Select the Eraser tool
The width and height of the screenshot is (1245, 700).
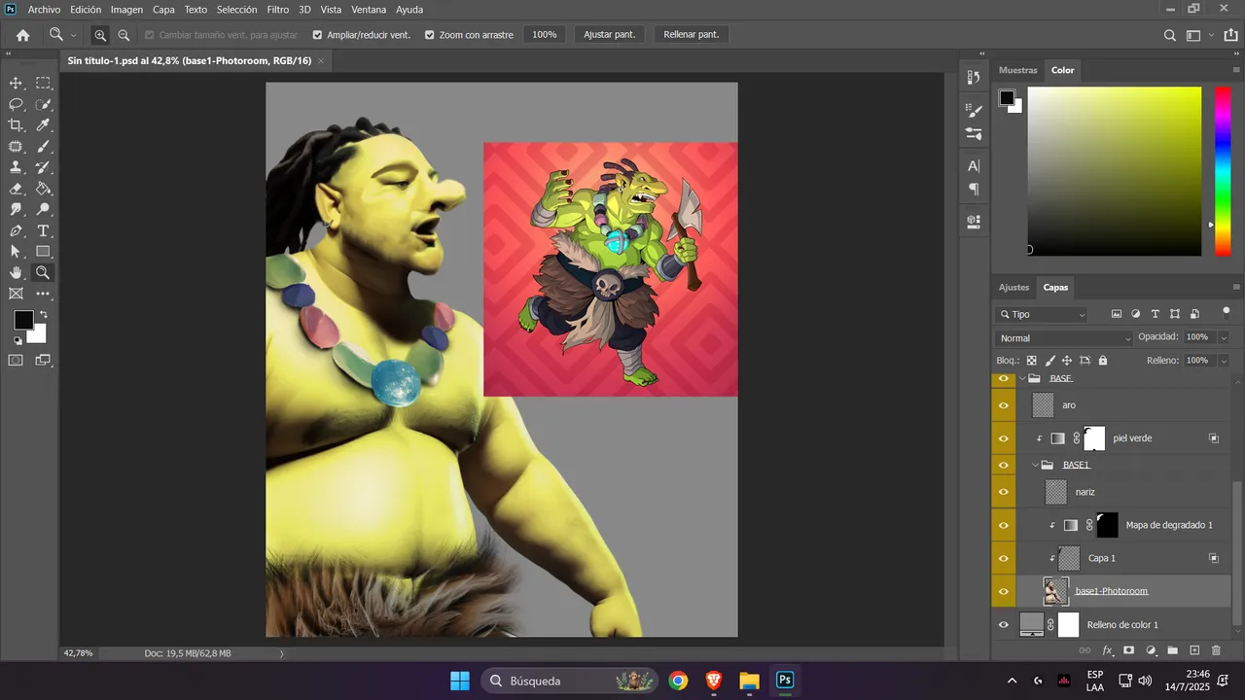(16, 189)
